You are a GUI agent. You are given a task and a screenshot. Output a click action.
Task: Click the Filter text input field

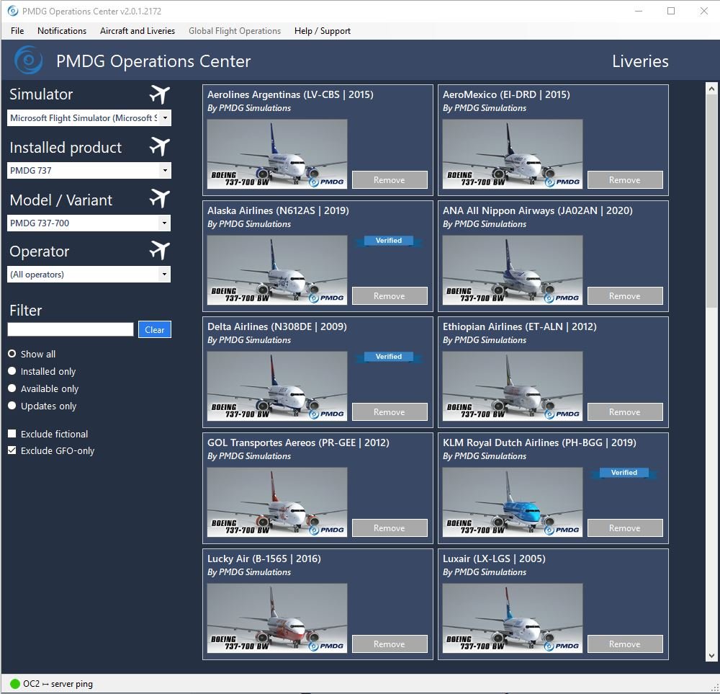[71, 329]
